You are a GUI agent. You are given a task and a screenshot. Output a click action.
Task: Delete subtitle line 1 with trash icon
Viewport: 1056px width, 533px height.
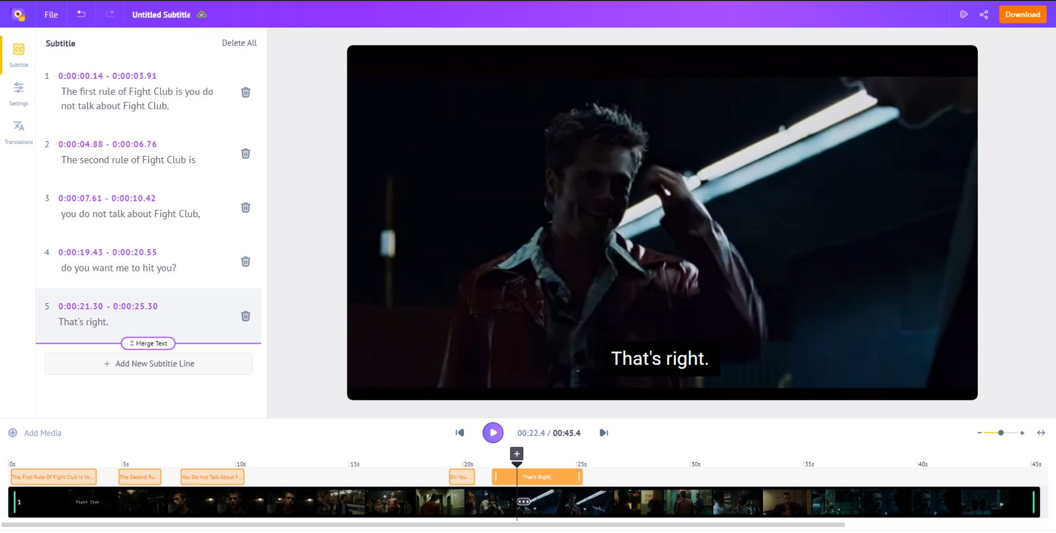pos(245,92)
